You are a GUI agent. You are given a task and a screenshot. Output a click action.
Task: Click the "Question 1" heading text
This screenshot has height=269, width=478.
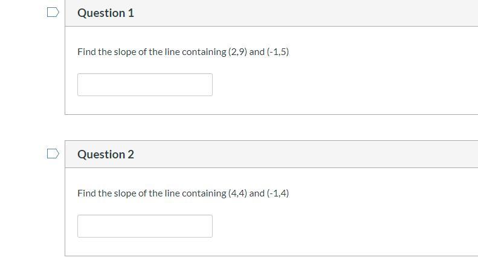[106, 13]
